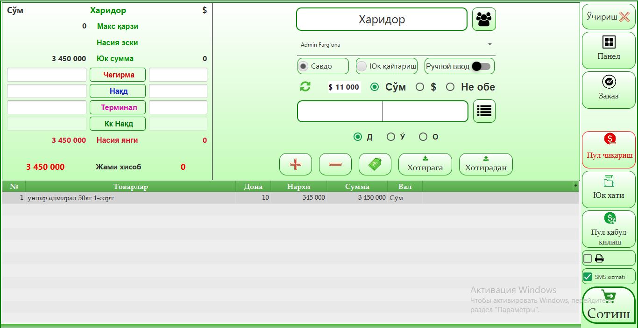
Task: Click the Сотиш cart button
Action: click(x=609, y=306)
